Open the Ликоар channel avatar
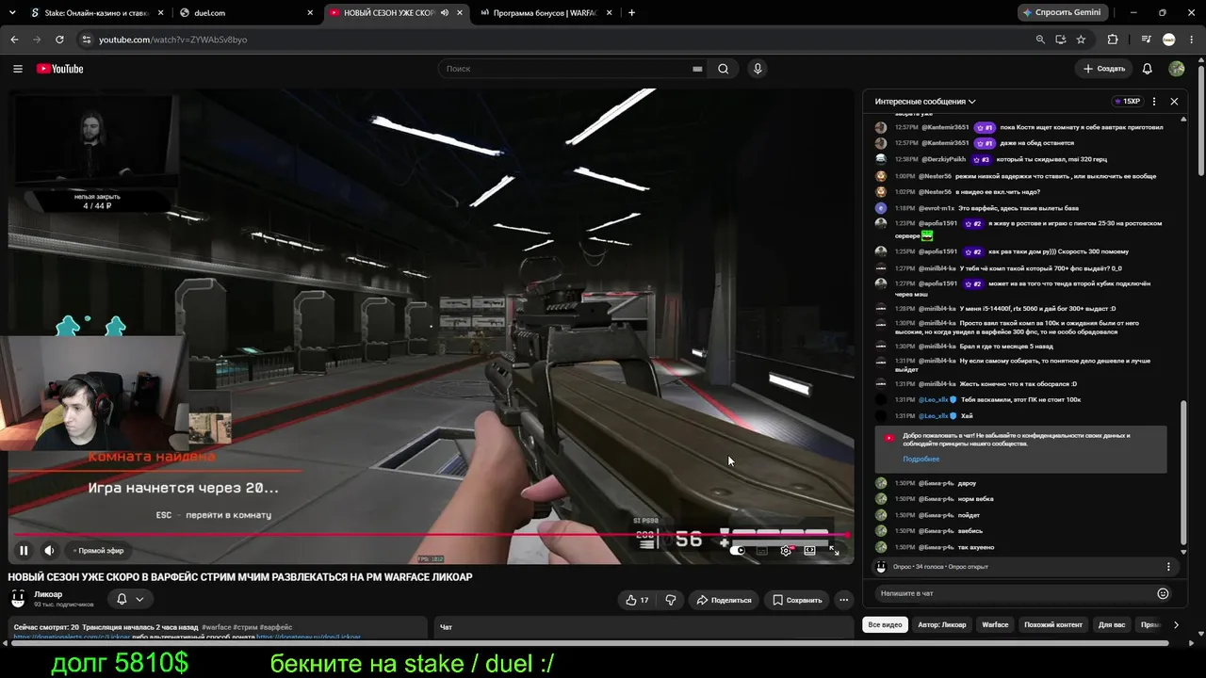Screen dimensions: 1206x678 pos(18,598)
